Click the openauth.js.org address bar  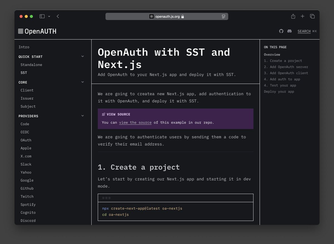coord(167,16)
